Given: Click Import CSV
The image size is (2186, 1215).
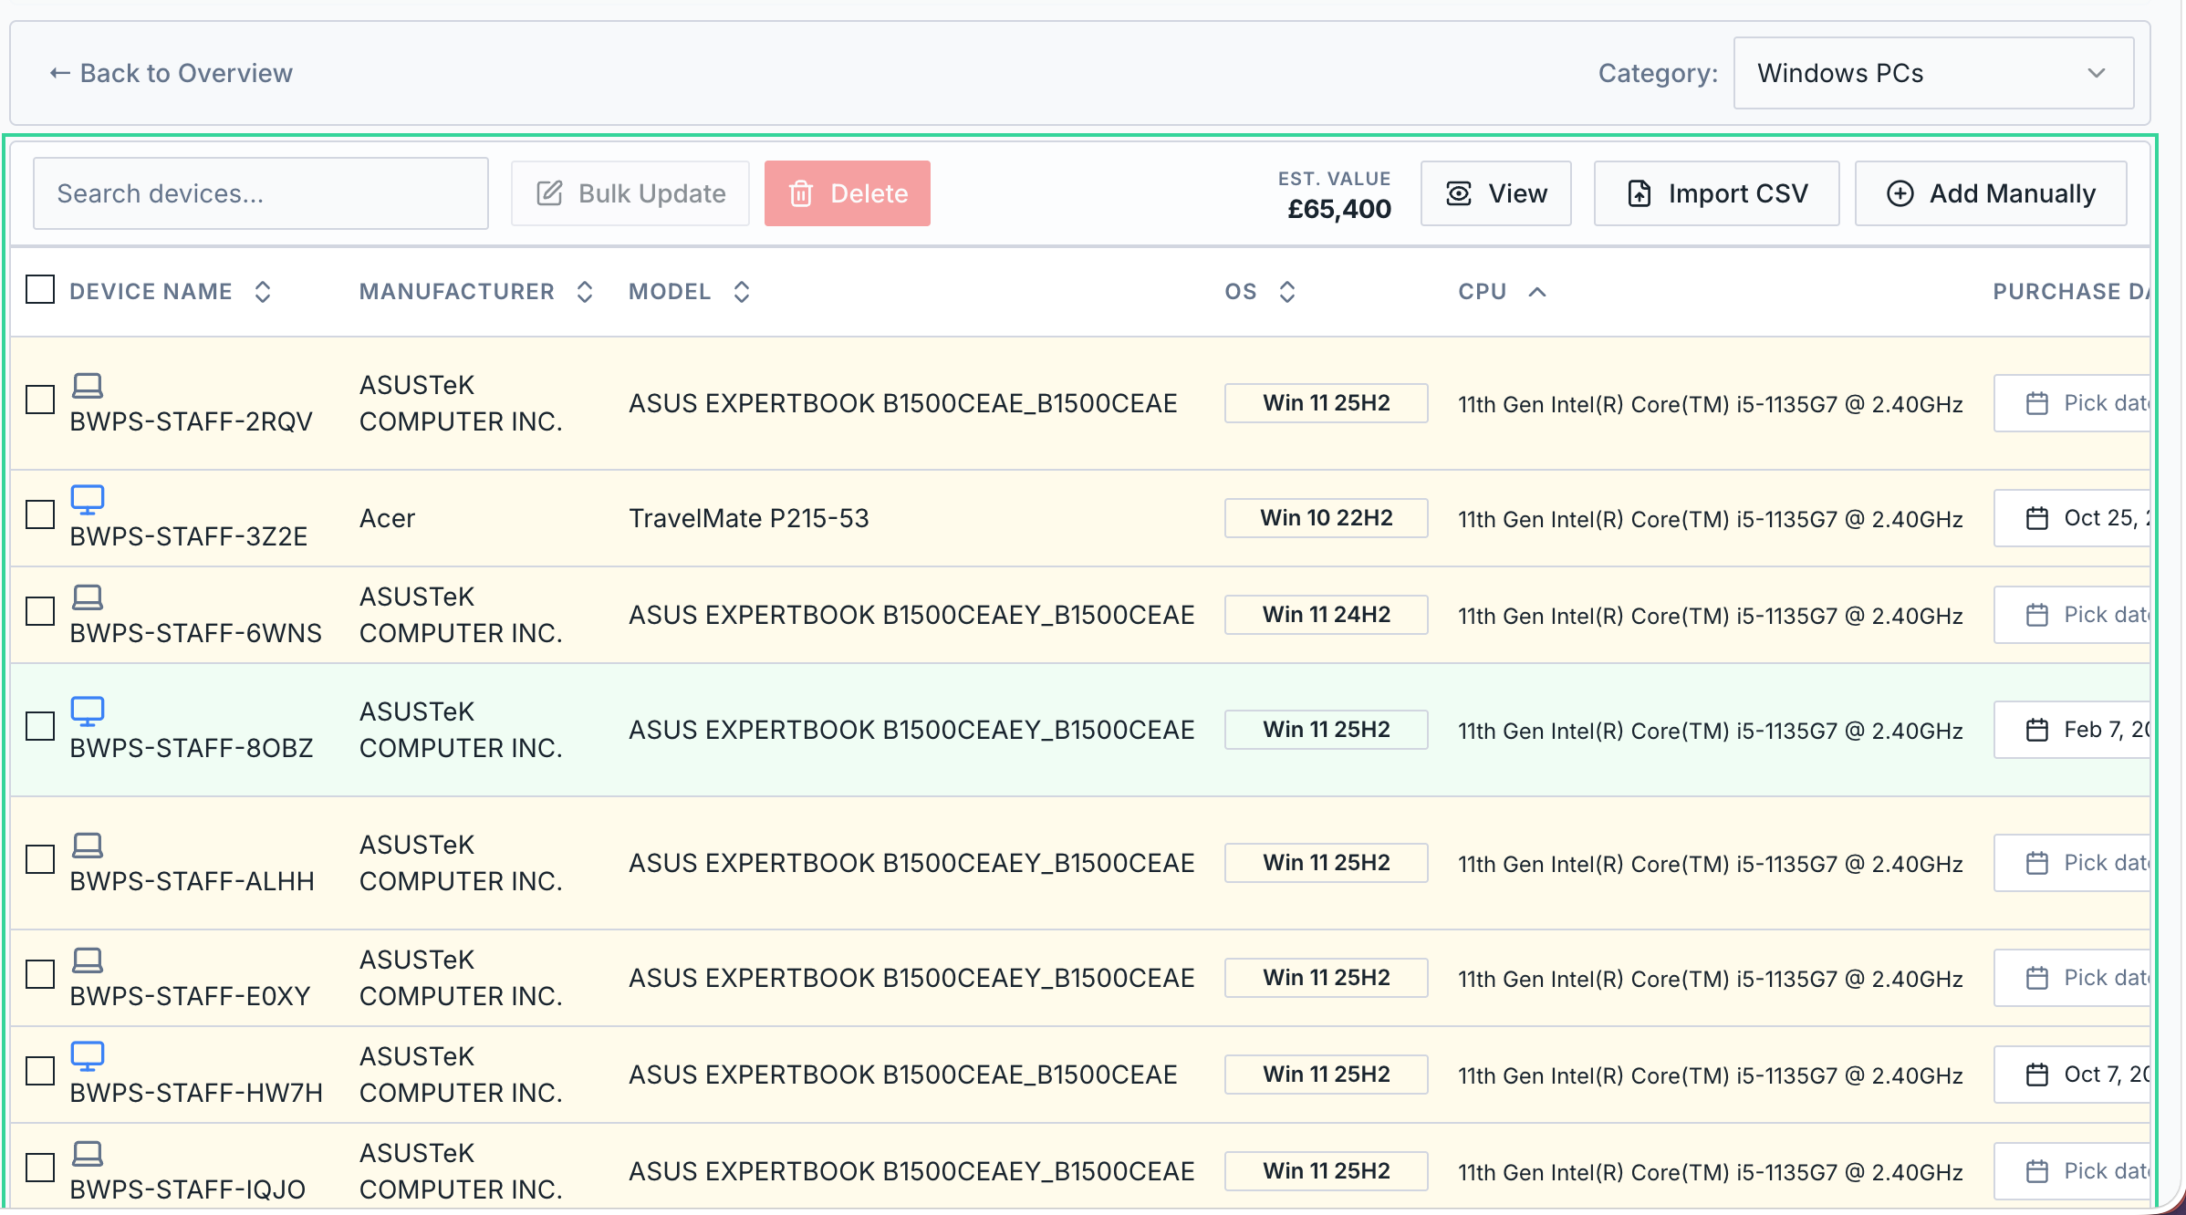Looking at the screenshot, I should tap(1717, 193).
